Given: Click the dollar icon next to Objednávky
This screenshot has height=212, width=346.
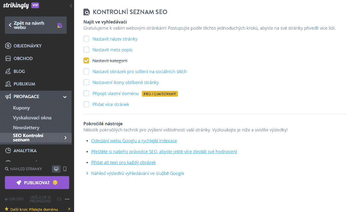Looking at the screenshot, I should (8, 46).
